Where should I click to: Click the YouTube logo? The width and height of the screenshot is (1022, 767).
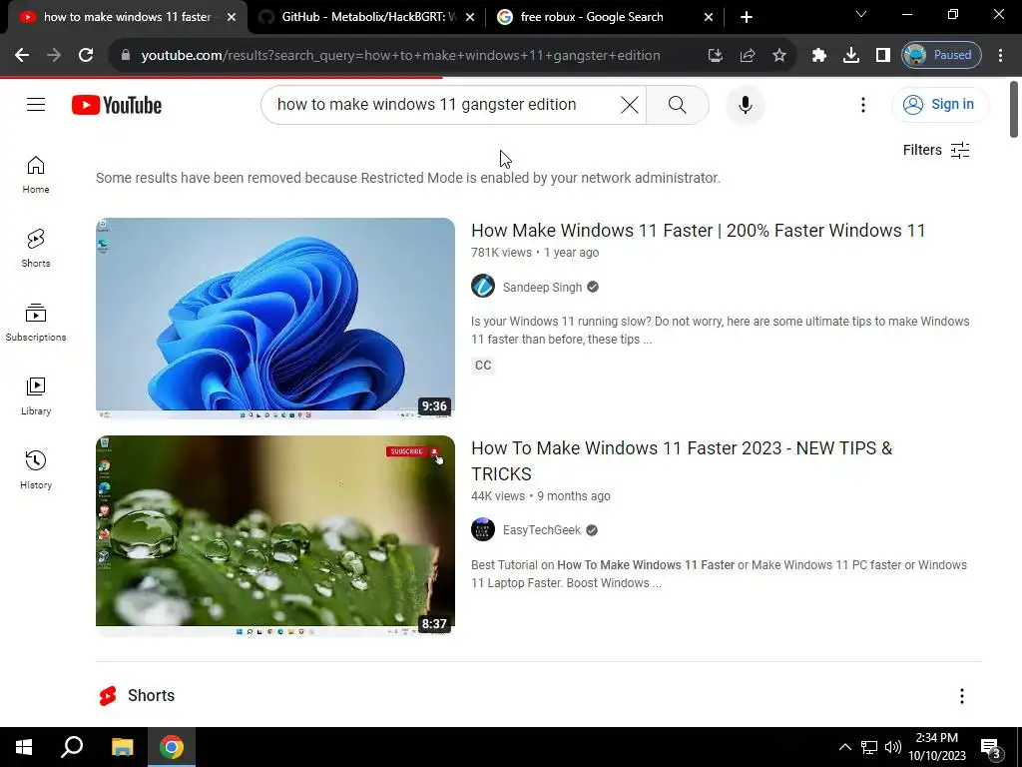tap(117, 104)
